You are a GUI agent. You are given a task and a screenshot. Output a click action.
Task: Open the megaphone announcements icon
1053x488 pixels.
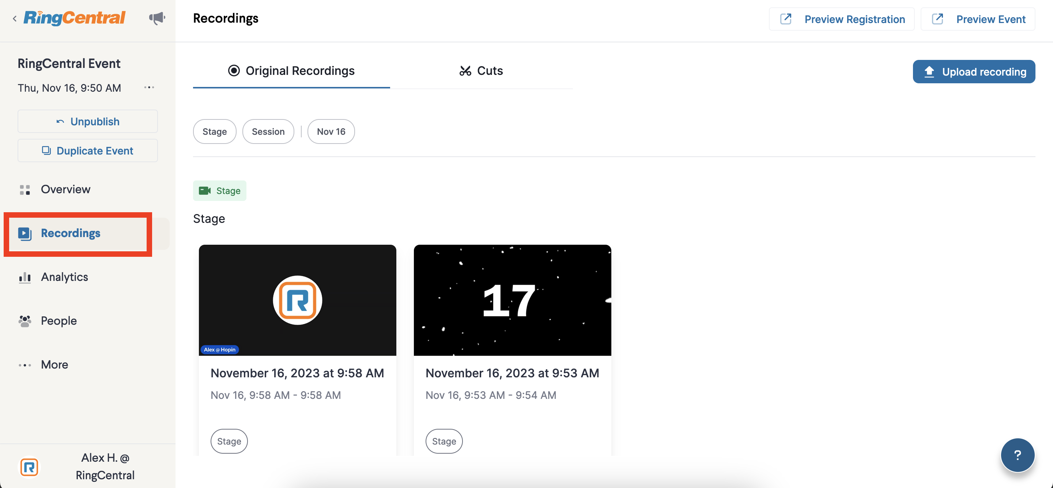pos(157,18)
